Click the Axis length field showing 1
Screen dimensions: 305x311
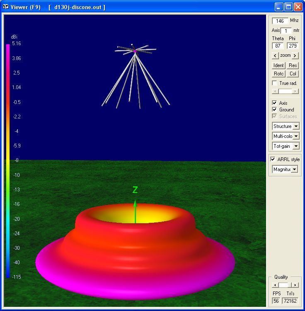pos(286,31)
